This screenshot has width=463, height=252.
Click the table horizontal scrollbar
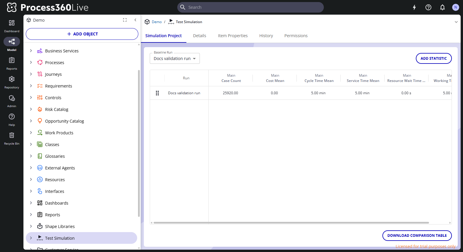[x=291, y=223]
